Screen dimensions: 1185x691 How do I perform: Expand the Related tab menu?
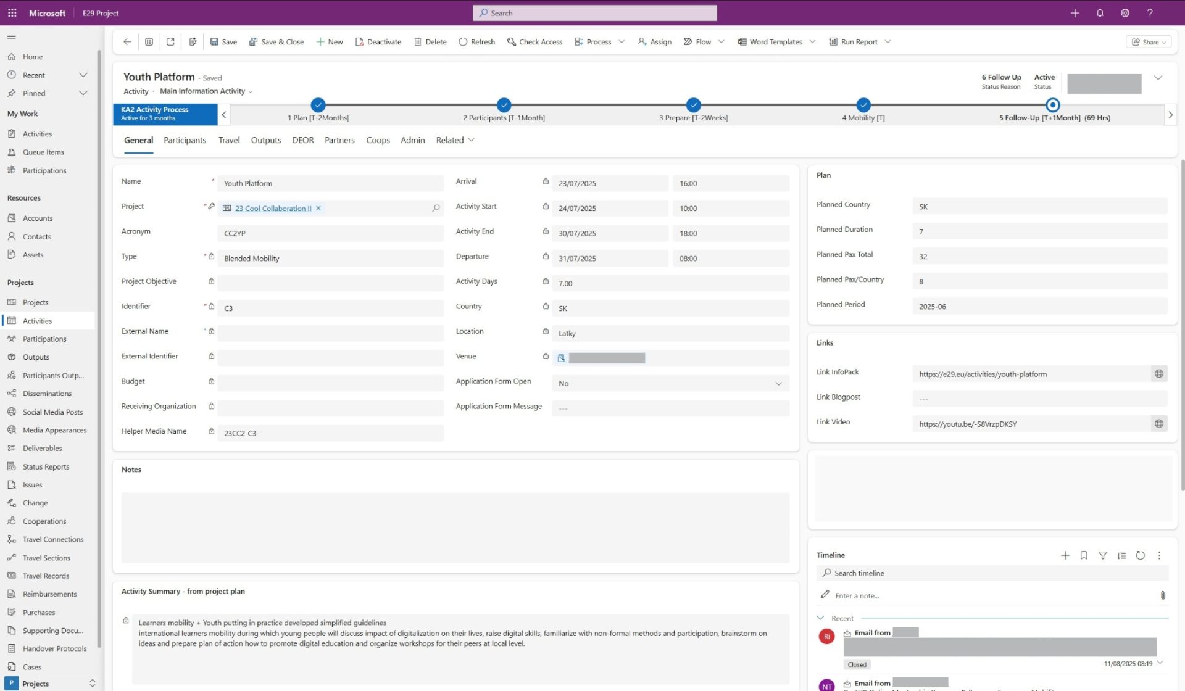(455, 140)
